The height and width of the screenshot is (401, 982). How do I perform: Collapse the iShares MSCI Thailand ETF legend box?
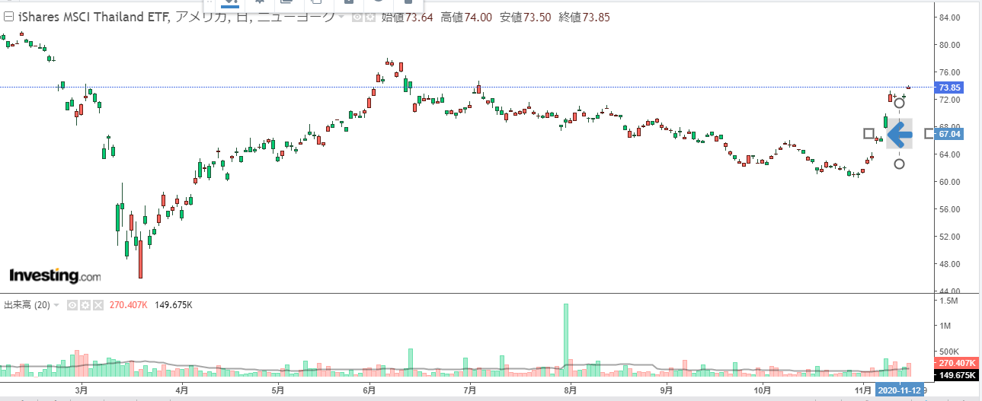click(x=8, y=17)
